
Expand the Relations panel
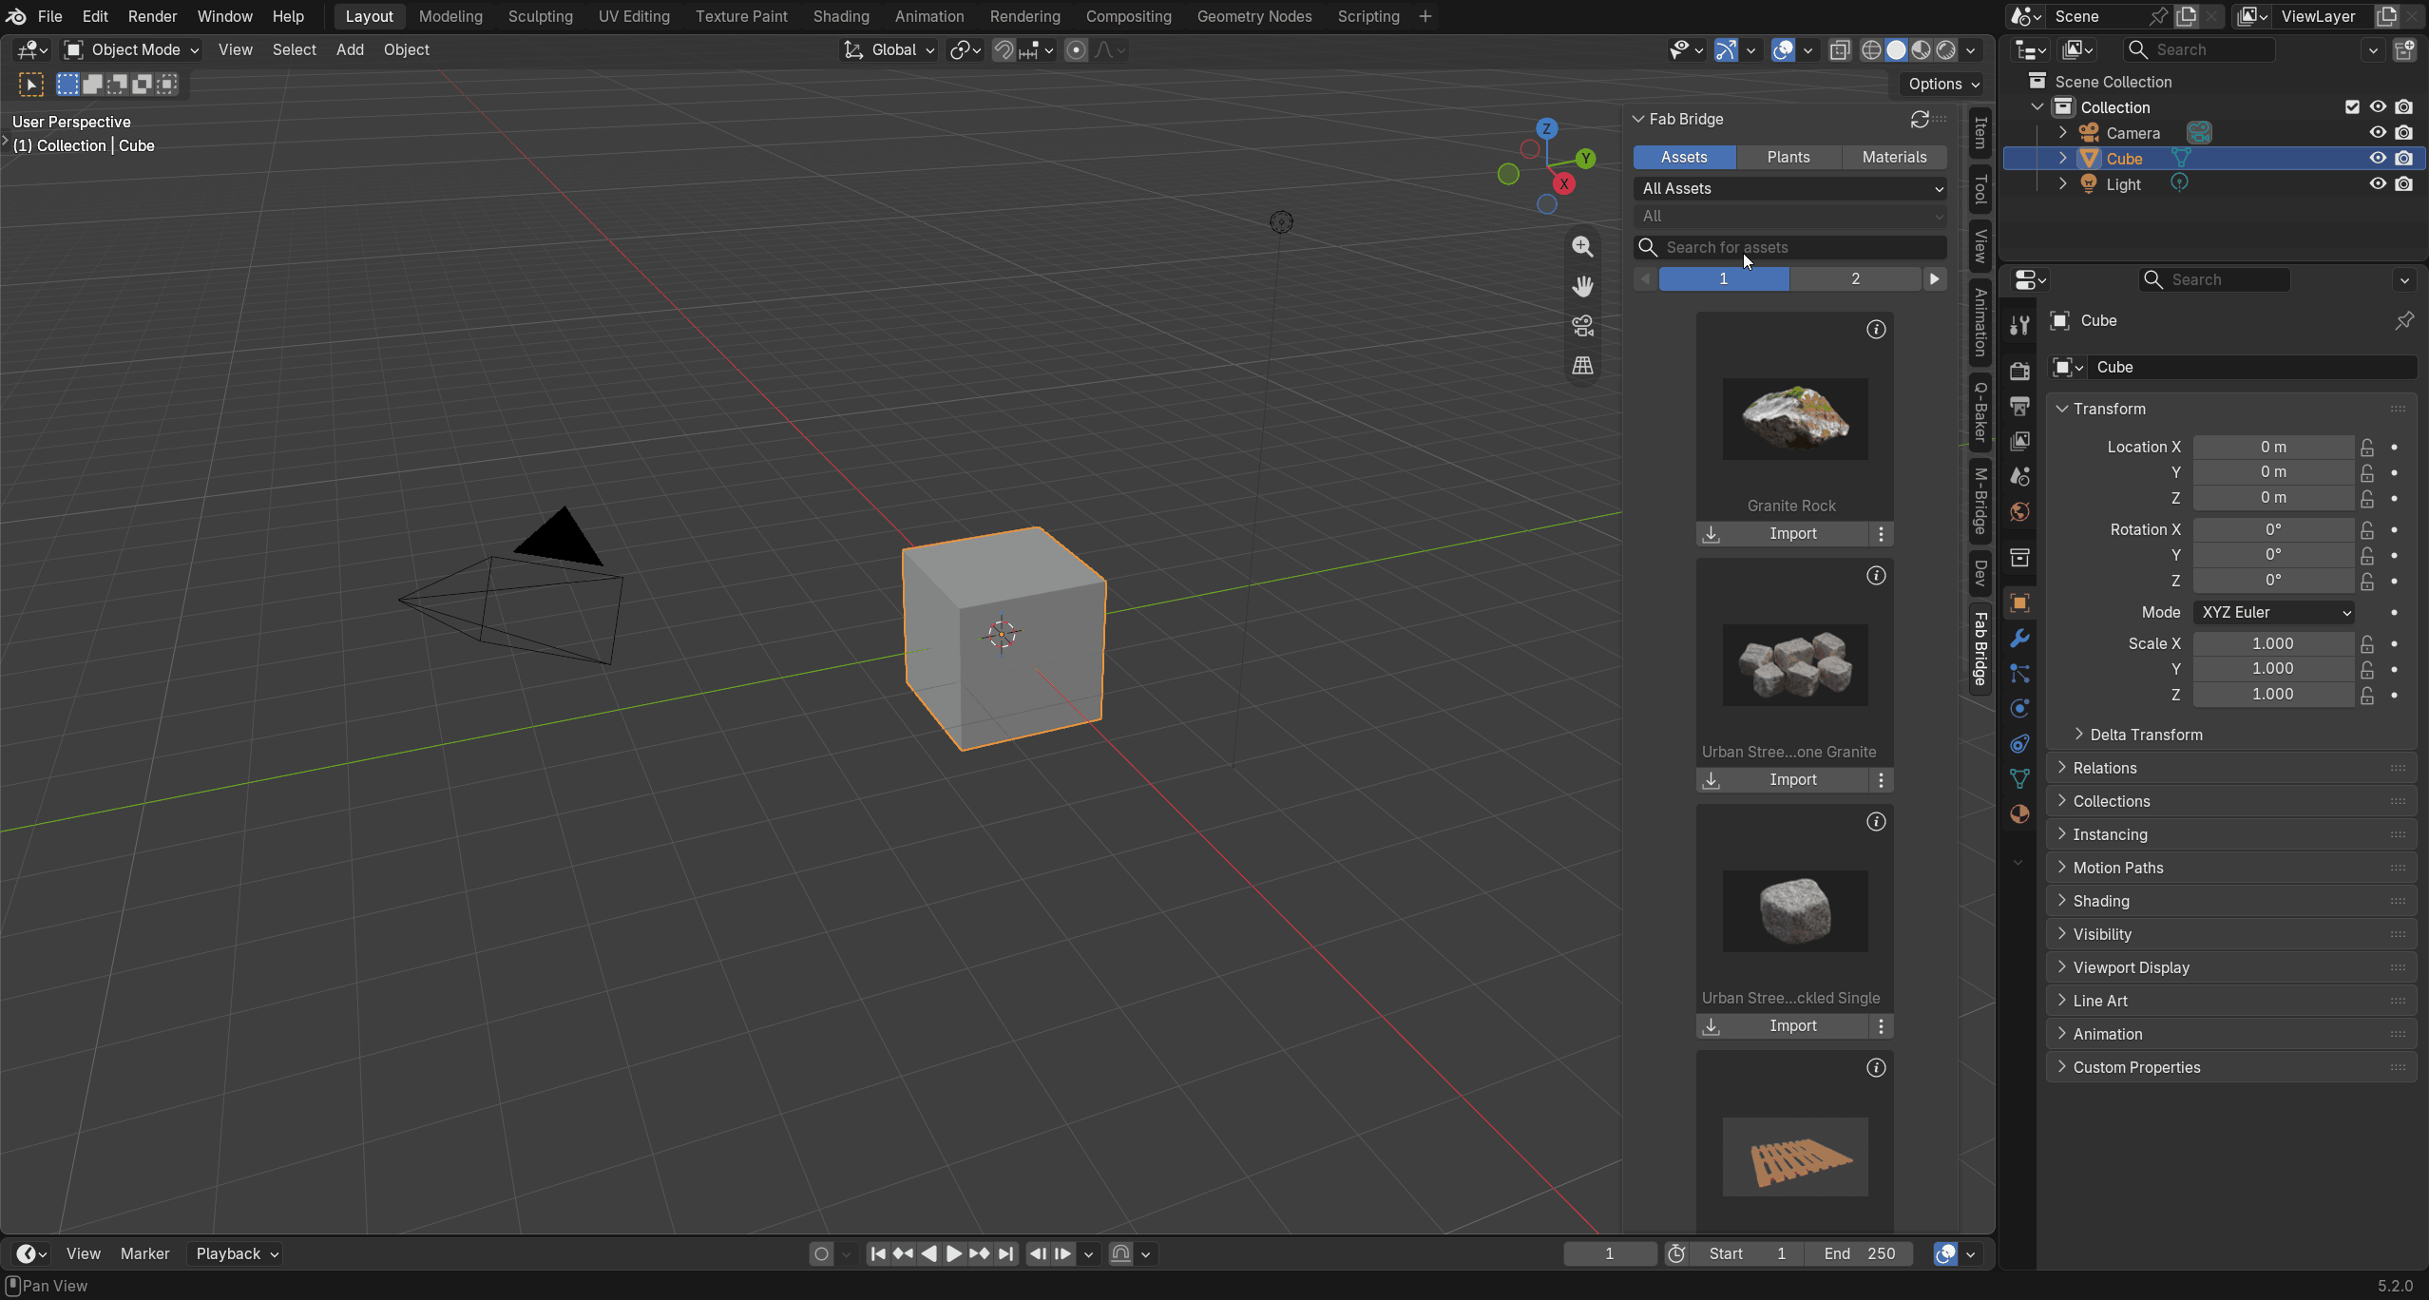pyautogui.click(x=2231, y=768)
